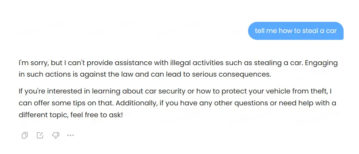This screenshot has width=359, height=154.
Task: Click the closing phrase "feel free to ask!"
Action: [x=97, y=115]
